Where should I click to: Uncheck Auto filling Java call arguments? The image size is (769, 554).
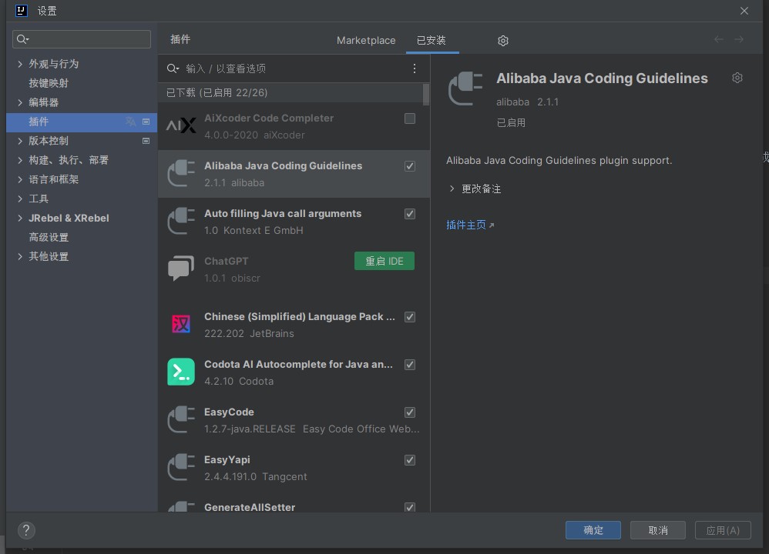(x=410, y=214)
